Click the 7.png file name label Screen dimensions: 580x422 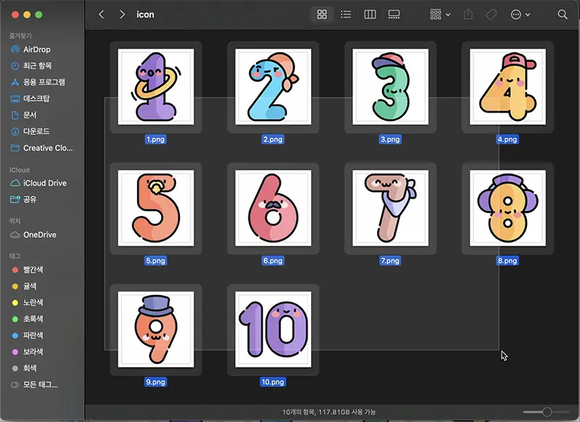coord(390,261)
